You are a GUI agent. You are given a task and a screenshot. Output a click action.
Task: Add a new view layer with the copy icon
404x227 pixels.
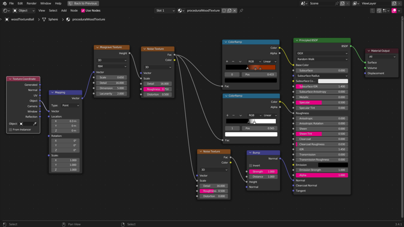[394, 3]
